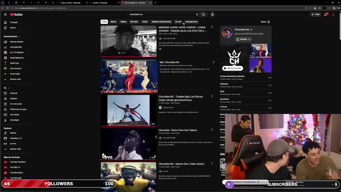Open the browser three-dot settings menu
This screenshot has width=341, height=192.
(329, 8)
